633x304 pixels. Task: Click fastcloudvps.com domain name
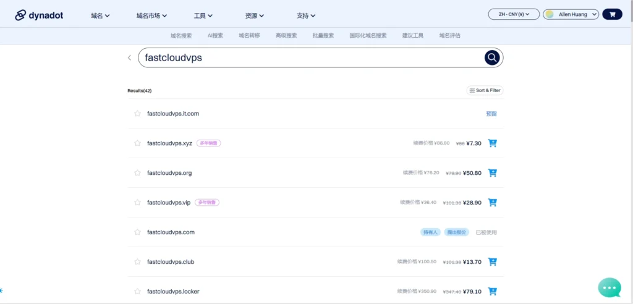pos(171,232)
